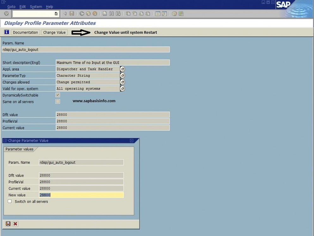Click the Documentation button

coord(25,32)
